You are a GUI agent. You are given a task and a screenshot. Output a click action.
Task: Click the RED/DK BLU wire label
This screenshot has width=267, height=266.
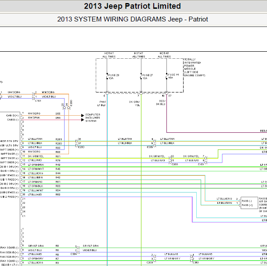[x=161, y=103]
